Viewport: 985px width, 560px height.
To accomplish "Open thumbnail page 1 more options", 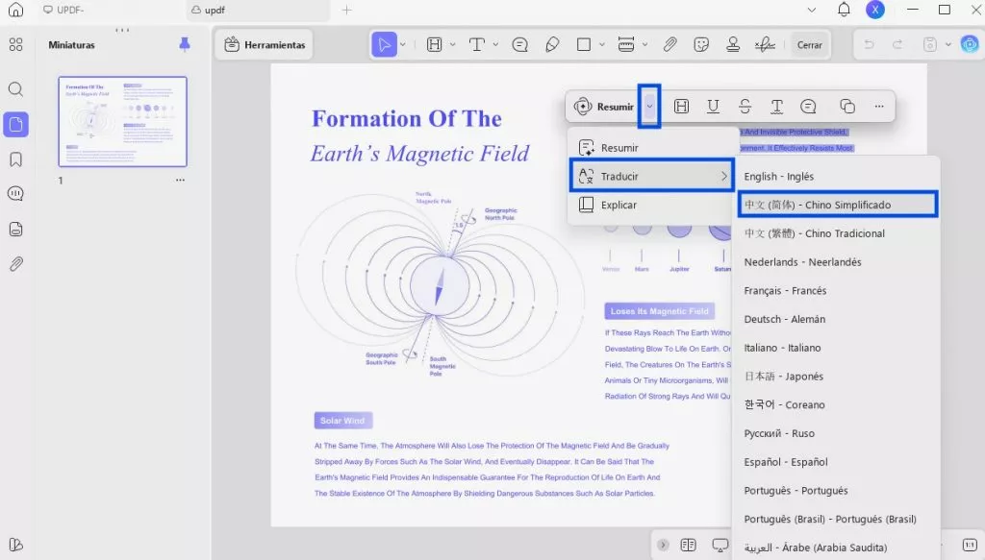I will pos(180,180).
